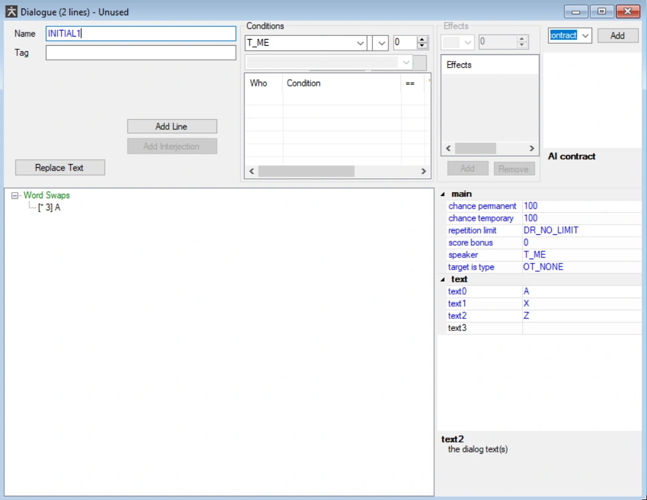
Task: Click the Condition column header
Action: [x=341, y=84]
